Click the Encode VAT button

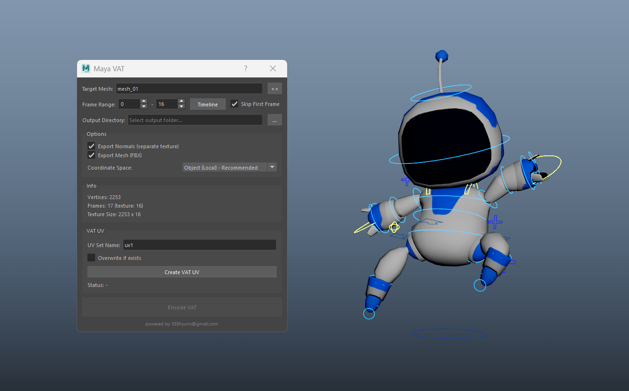click(182, 307)
